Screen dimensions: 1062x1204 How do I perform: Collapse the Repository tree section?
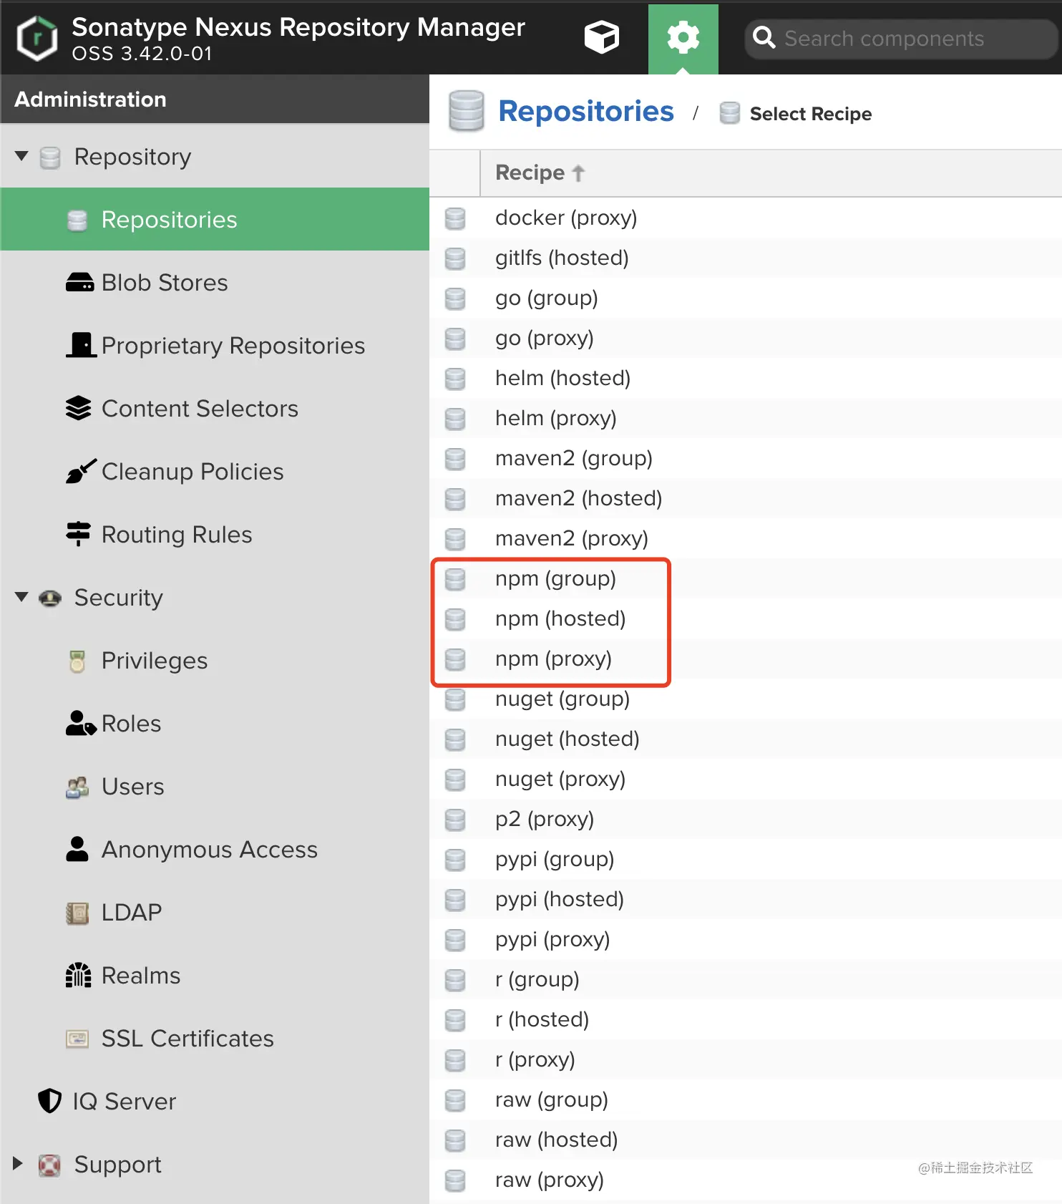click(21, 156)
